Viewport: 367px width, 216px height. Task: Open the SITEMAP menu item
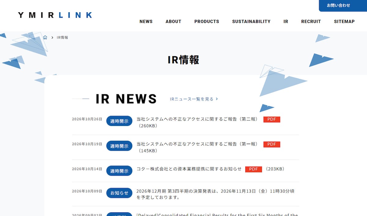pyautogui.click(x=344, y=22)
